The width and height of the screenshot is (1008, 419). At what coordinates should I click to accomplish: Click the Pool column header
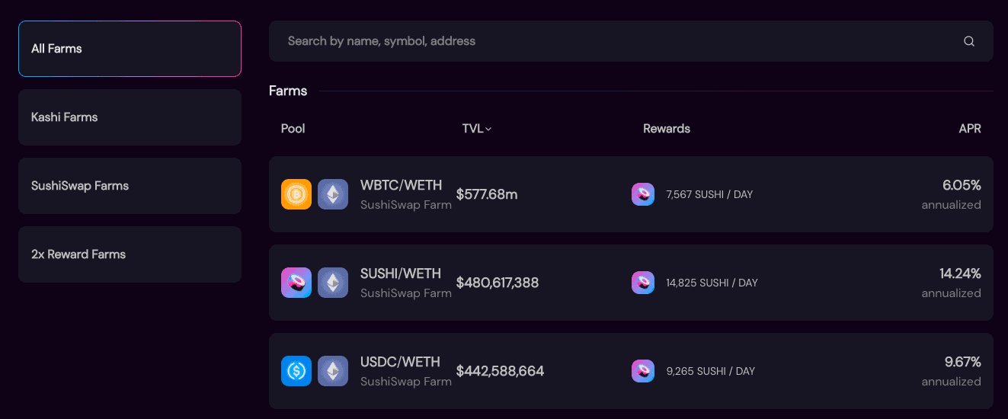(x=293, y=129)
